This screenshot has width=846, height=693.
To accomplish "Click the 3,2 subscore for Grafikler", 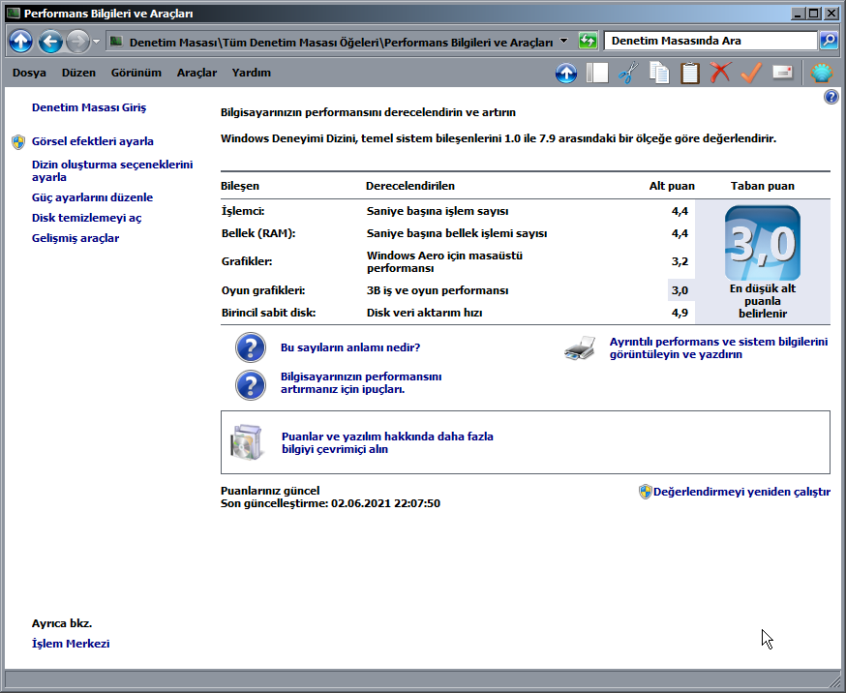I will pos(680,261).
